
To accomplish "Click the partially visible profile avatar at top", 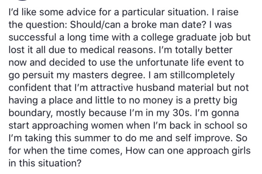I will [21, 0].
